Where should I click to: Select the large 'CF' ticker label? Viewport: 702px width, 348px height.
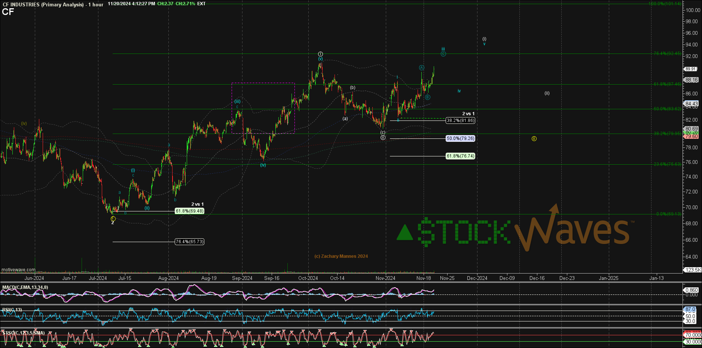[8, 12]
